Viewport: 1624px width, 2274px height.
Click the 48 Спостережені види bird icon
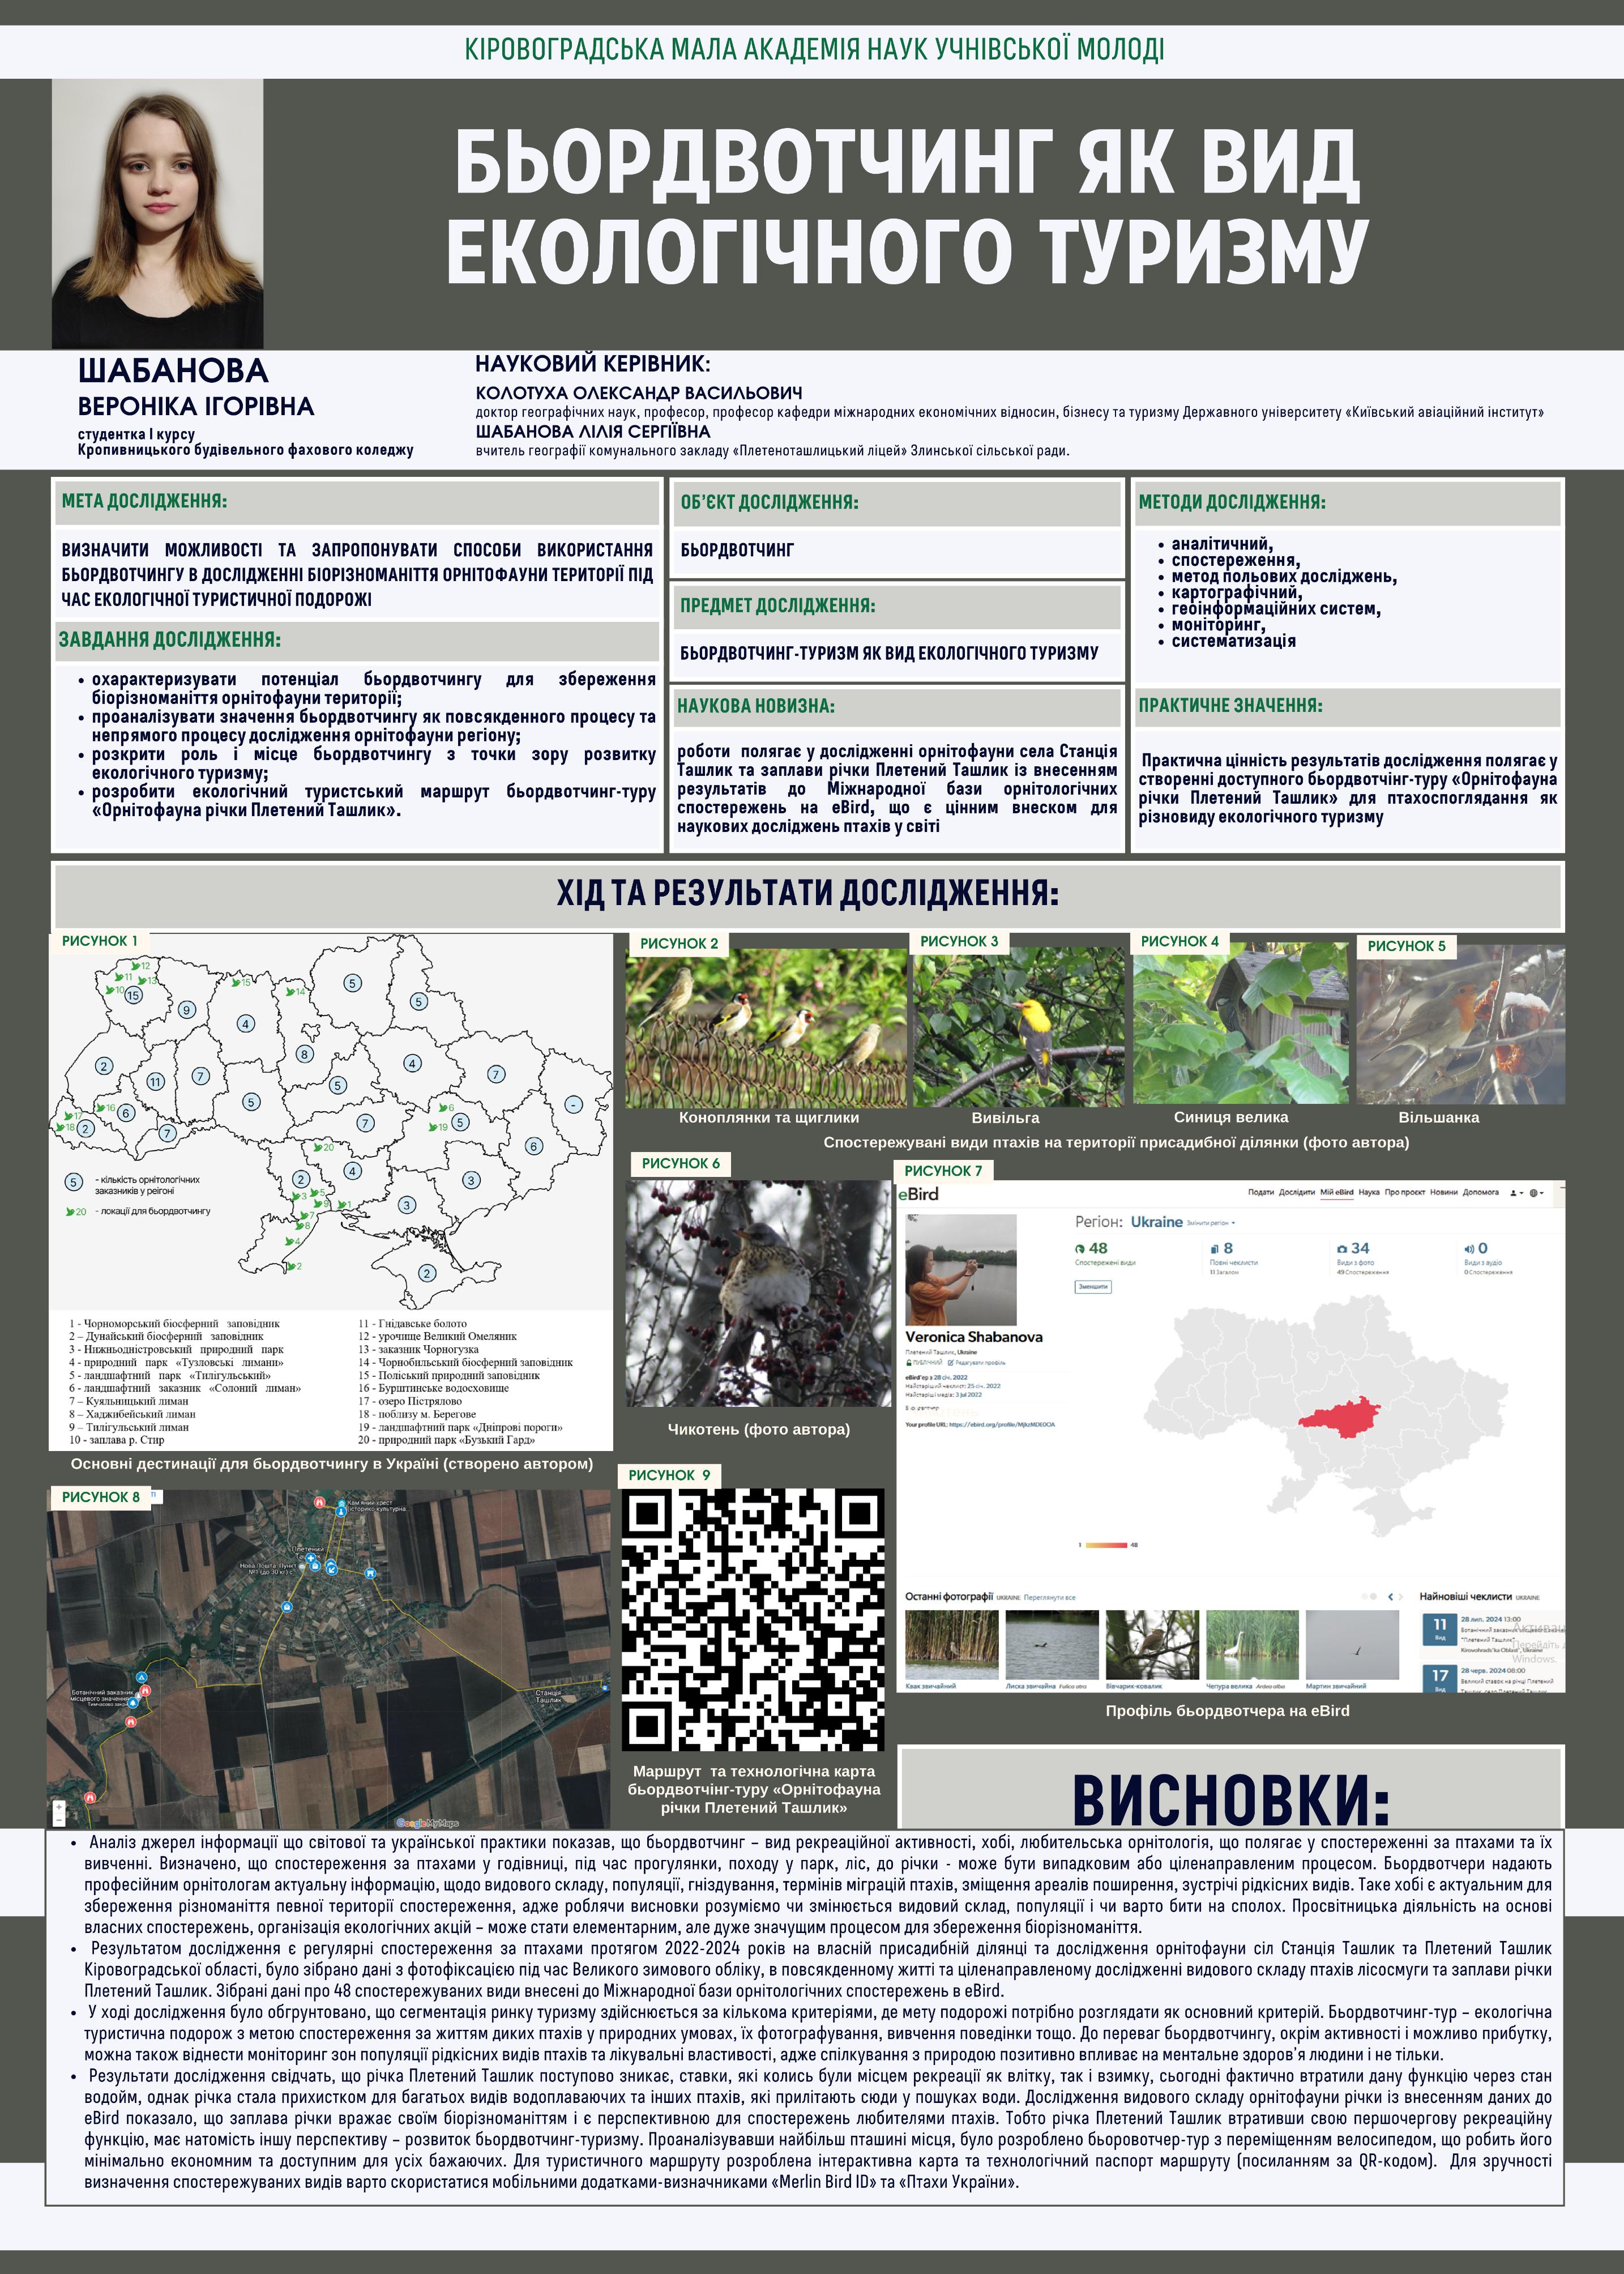tap(1080, 1249)
